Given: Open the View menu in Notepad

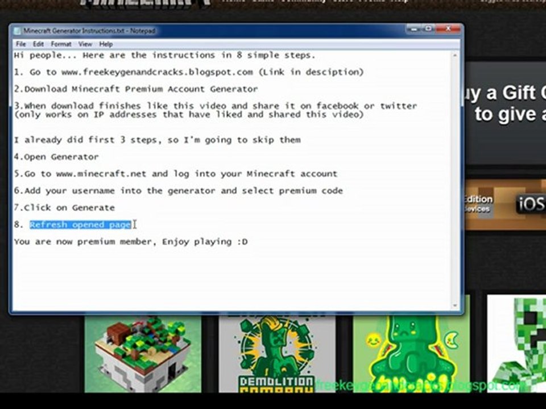Looking at the screenshot, I should pyautogui.click(x=85, y=44).
